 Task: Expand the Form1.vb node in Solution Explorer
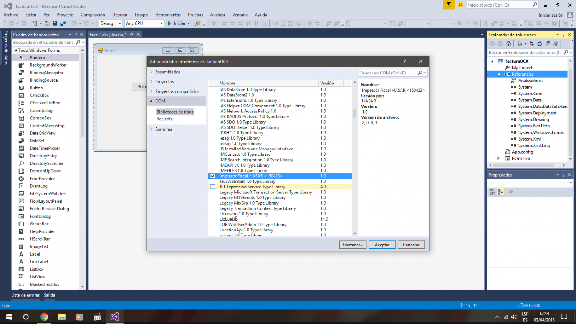(498, 158)
